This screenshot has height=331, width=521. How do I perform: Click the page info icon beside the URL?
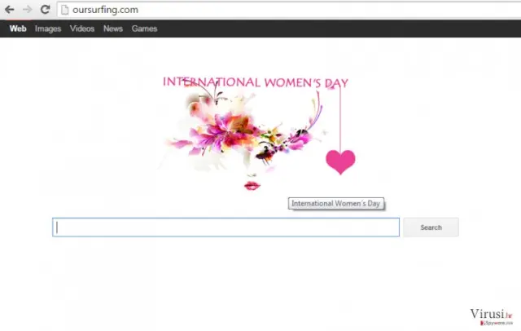click(x=65, y=10)
